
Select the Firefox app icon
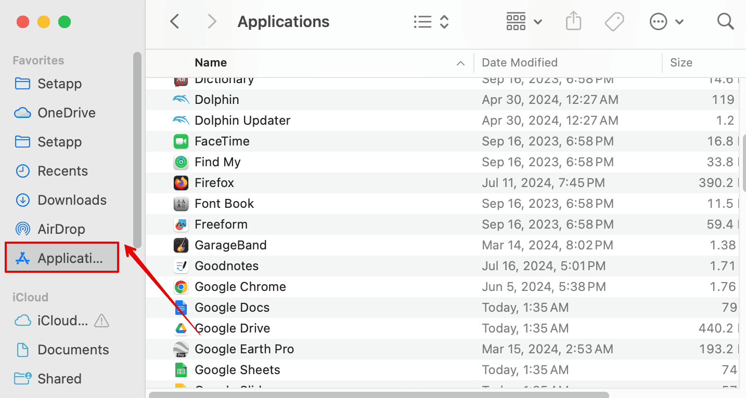pos(181,183)
